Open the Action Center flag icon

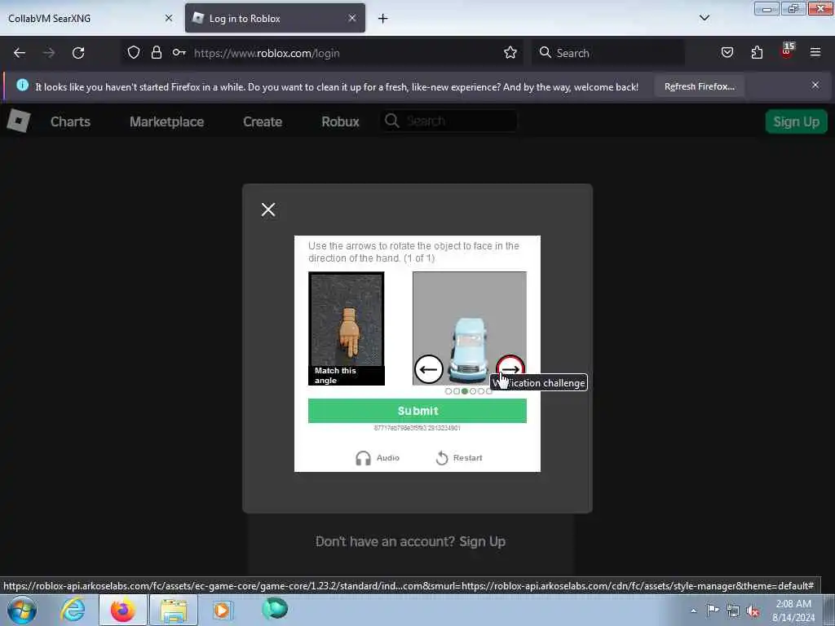pos(713,611)
